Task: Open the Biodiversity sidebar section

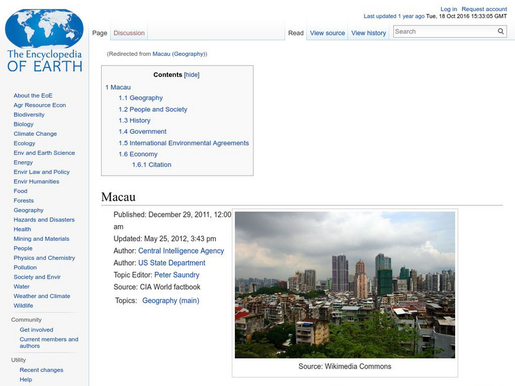Action: 28,115
